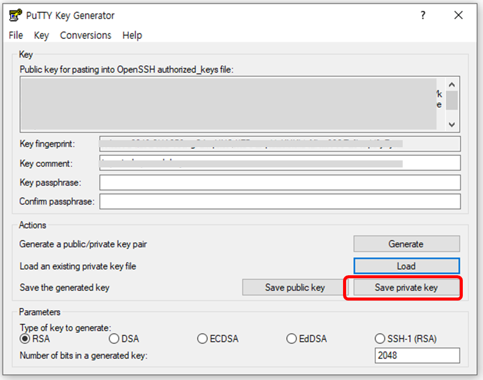483x380 pixels.
Task: Click the question mark help button
Action: [x=423, y=15]
